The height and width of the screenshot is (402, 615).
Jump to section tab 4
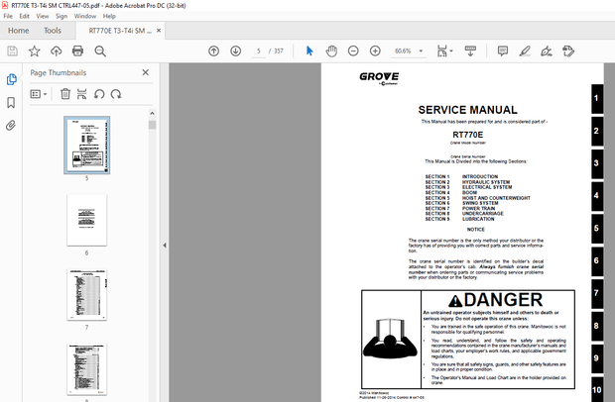[596, 196]
